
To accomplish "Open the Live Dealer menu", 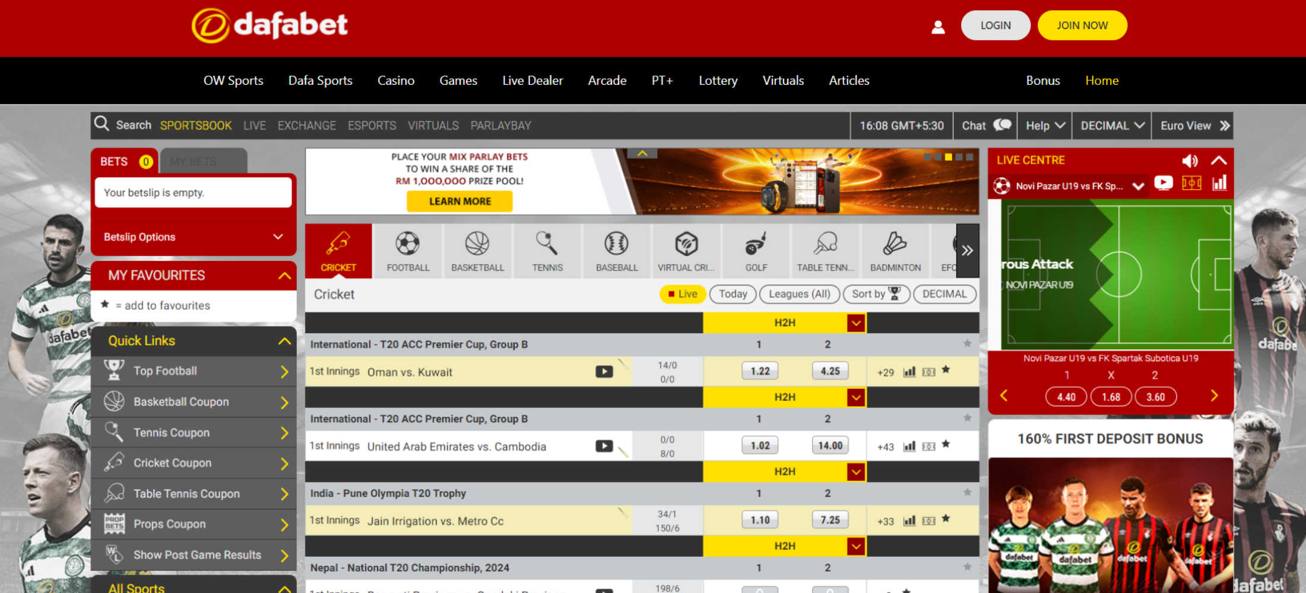I will tap(532, 81).
